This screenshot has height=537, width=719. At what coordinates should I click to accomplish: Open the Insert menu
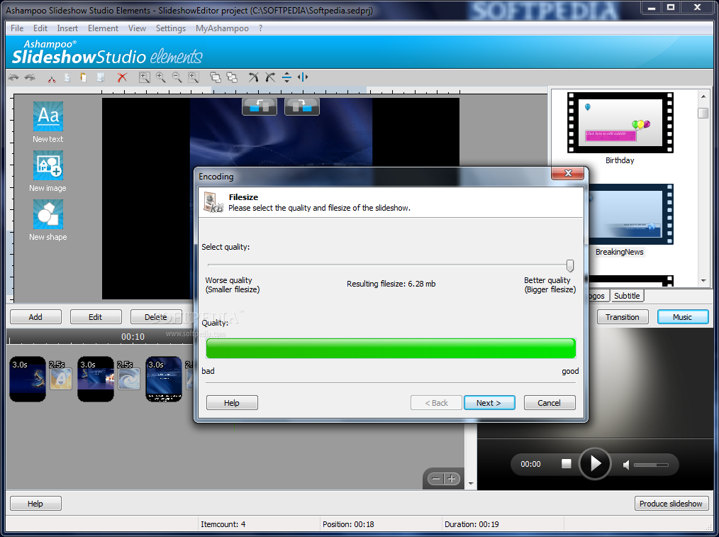point(67,28)
